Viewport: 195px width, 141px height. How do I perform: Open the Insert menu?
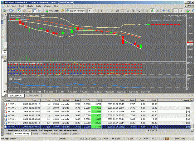pos(22,6)
